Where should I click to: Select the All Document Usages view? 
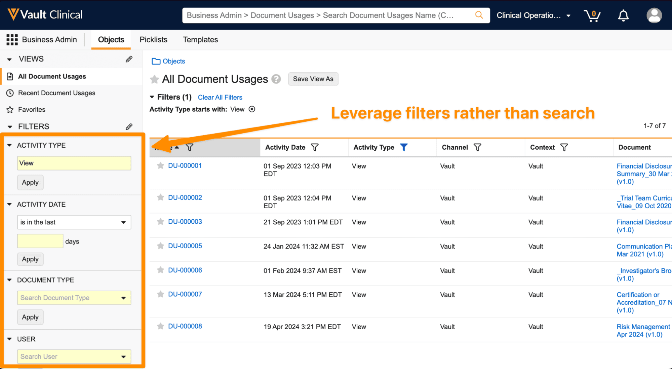click(x=52, y=76)
